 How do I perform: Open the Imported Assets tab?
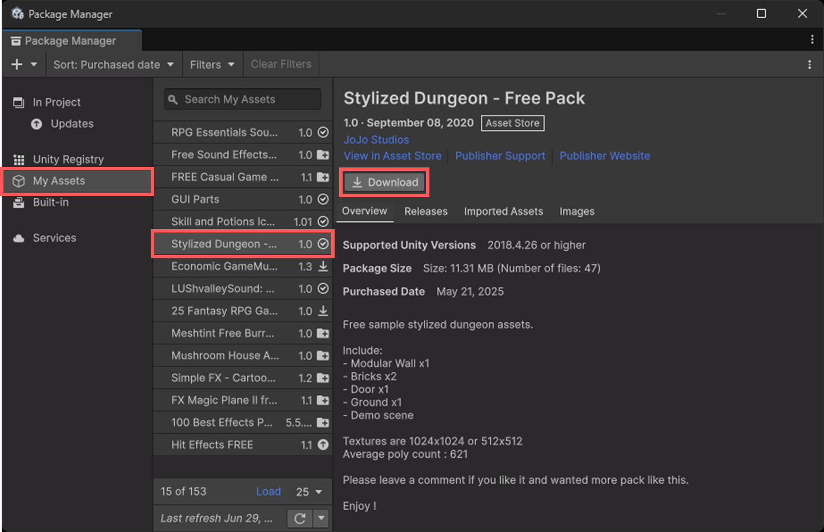(x=503, y=211)
